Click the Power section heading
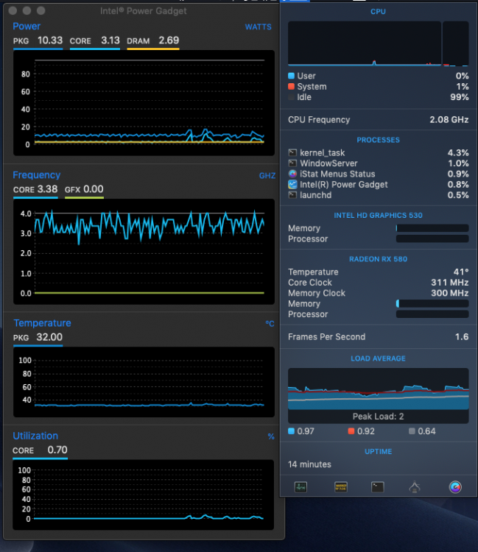The image size is (478, 552). click(x=27, y=26)
